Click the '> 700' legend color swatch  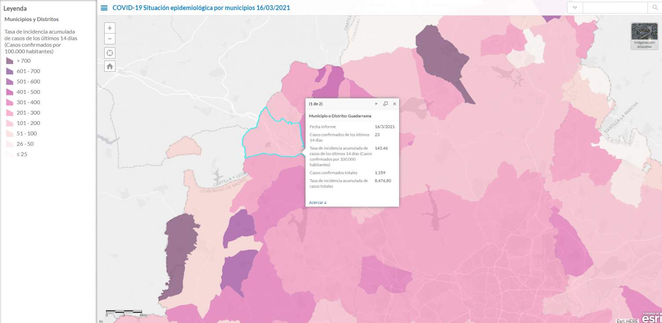(10, 61)
